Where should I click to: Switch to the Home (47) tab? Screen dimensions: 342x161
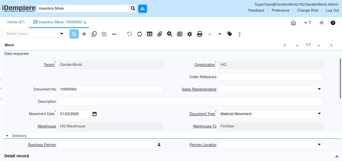click(x=16, y=22)
